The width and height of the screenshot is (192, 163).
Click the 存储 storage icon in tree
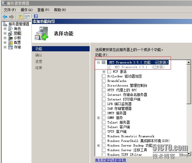pos(10,47)
